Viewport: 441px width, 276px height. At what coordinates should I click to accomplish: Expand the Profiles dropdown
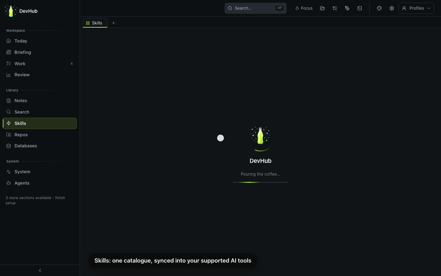[416, 8]
